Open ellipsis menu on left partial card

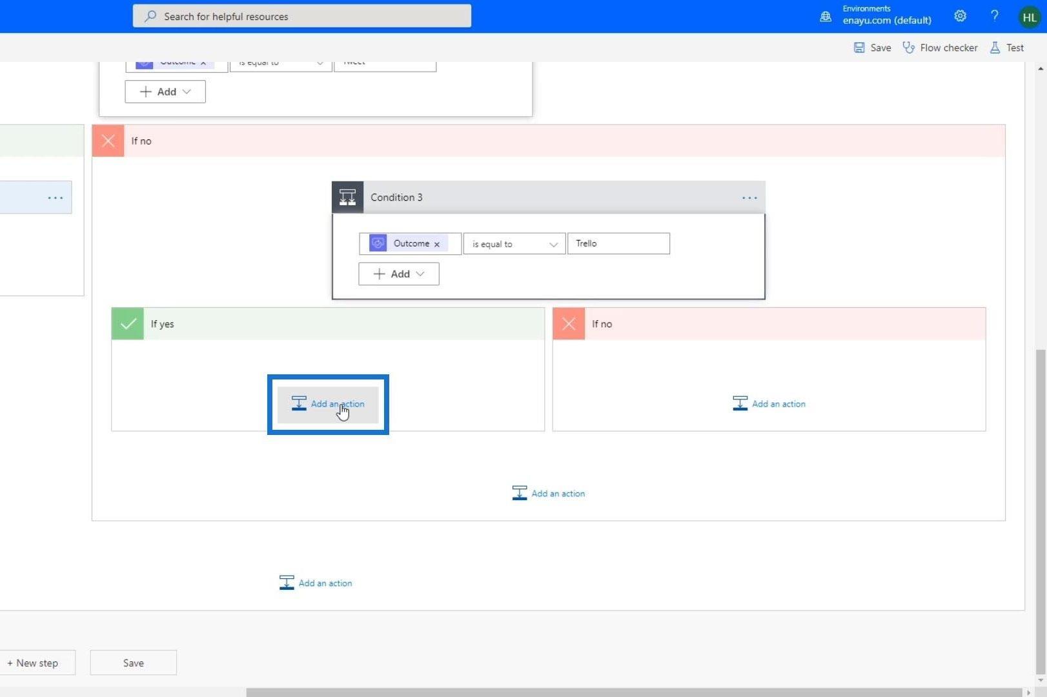(x=56, y=197)
